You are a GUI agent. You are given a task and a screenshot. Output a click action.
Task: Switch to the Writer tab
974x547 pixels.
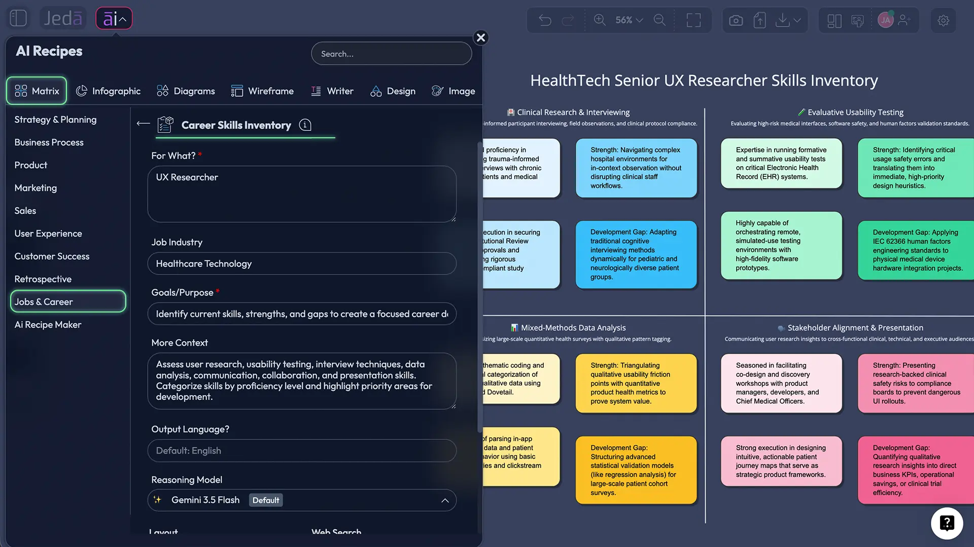(332, 91)
